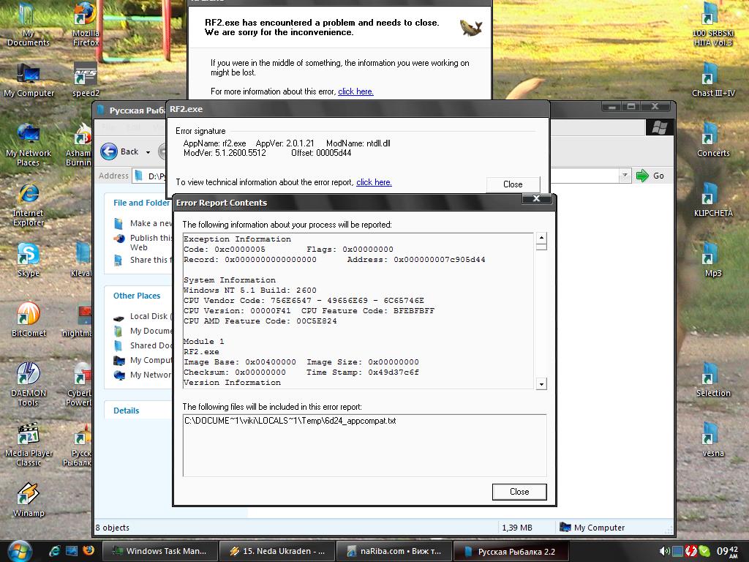Viewport: 749px width, 562px height.
Task: Open the technical information 'click here' link
Action: [x=374, y=182]
